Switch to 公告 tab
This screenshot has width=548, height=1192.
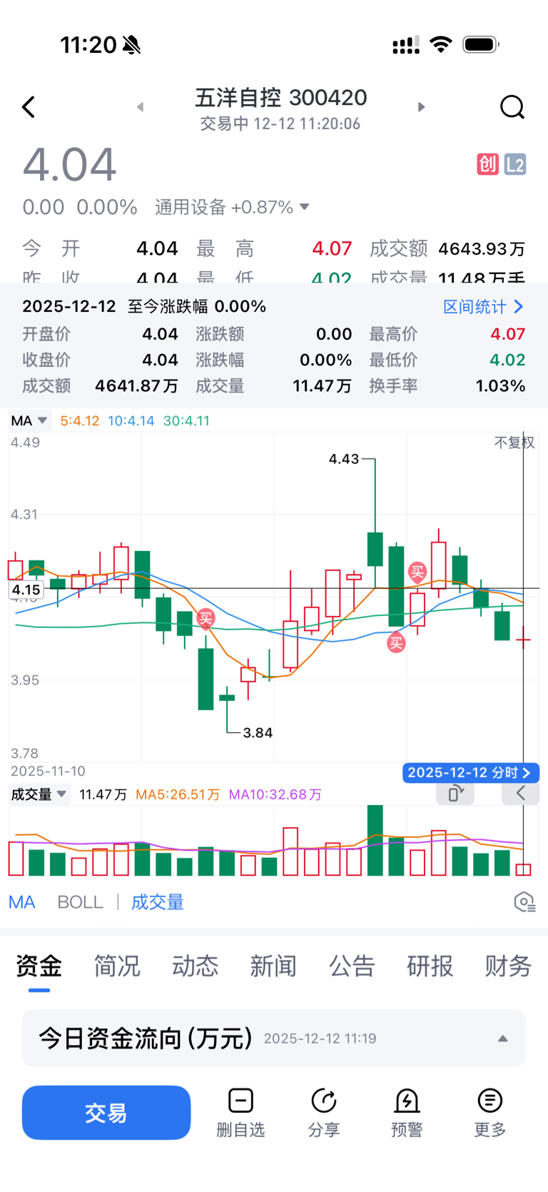point(352,966)
